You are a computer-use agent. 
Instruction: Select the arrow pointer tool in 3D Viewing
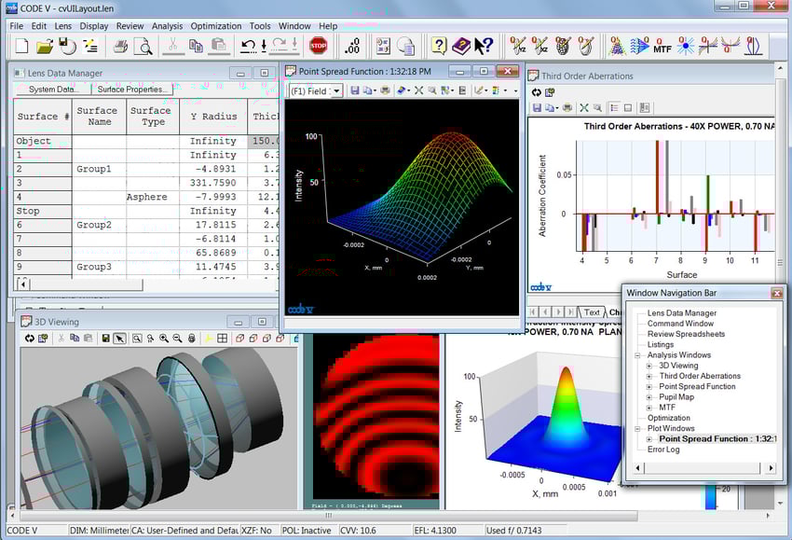(x=120, y=338)
